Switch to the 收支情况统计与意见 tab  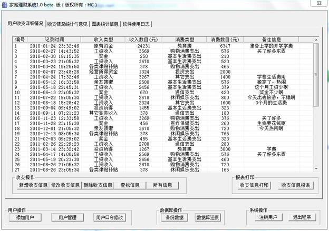click(67, 24)
